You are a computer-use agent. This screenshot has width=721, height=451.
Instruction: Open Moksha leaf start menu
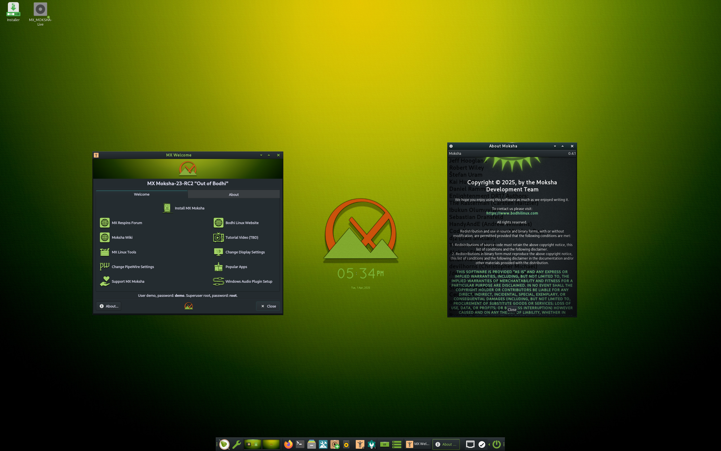click(x=224, y=444)
